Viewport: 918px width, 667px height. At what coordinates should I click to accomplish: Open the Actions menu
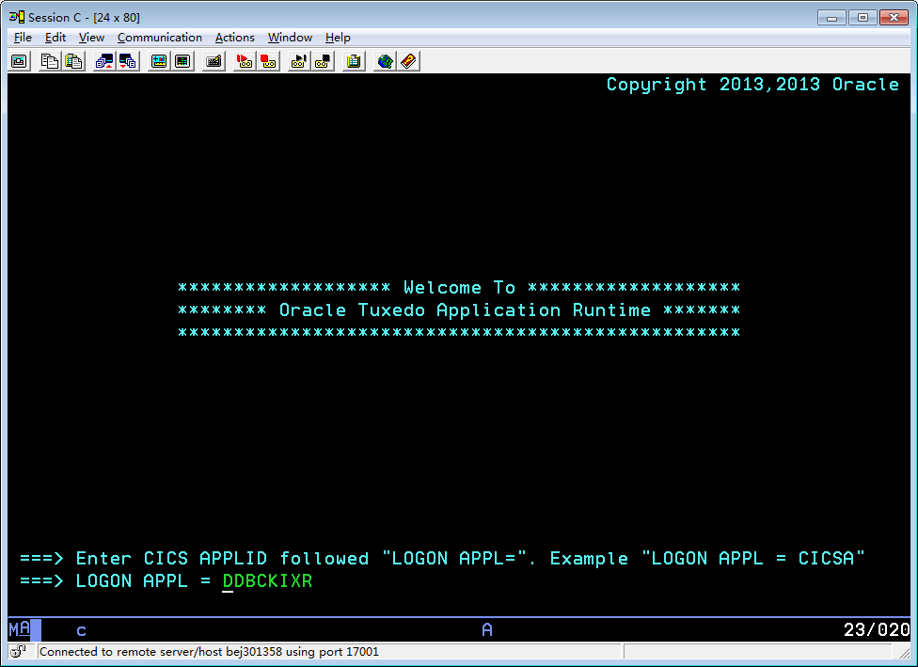pyautogui.click(x=235, y=38)
